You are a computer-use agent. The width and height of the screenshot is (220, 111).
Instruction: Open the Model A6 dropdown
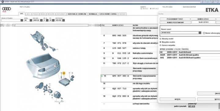31,20
